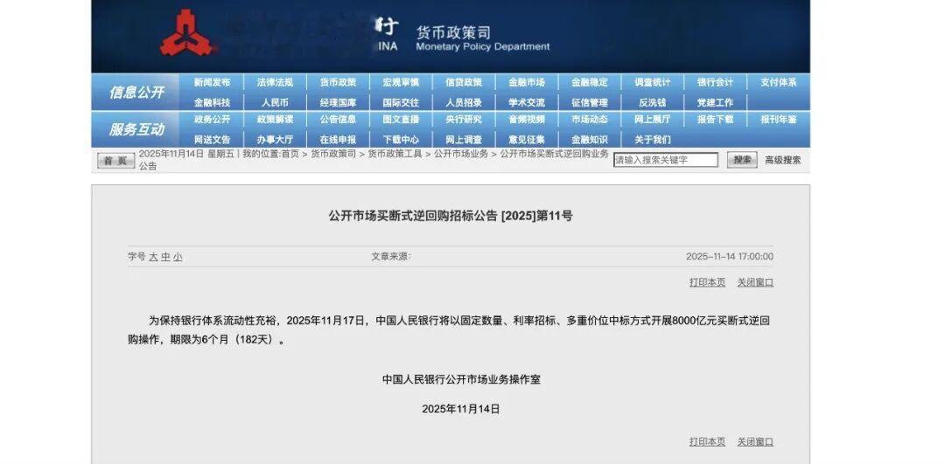
Task: Follow the 公开市场业务 breadcrumb link
Action: coord(461,154)
